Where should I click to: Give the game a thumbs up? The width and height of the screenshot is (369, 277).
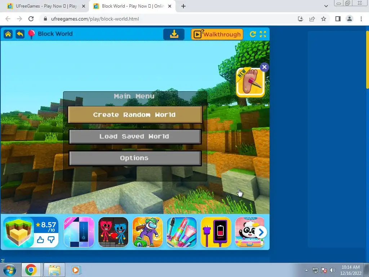pos(40,240)
